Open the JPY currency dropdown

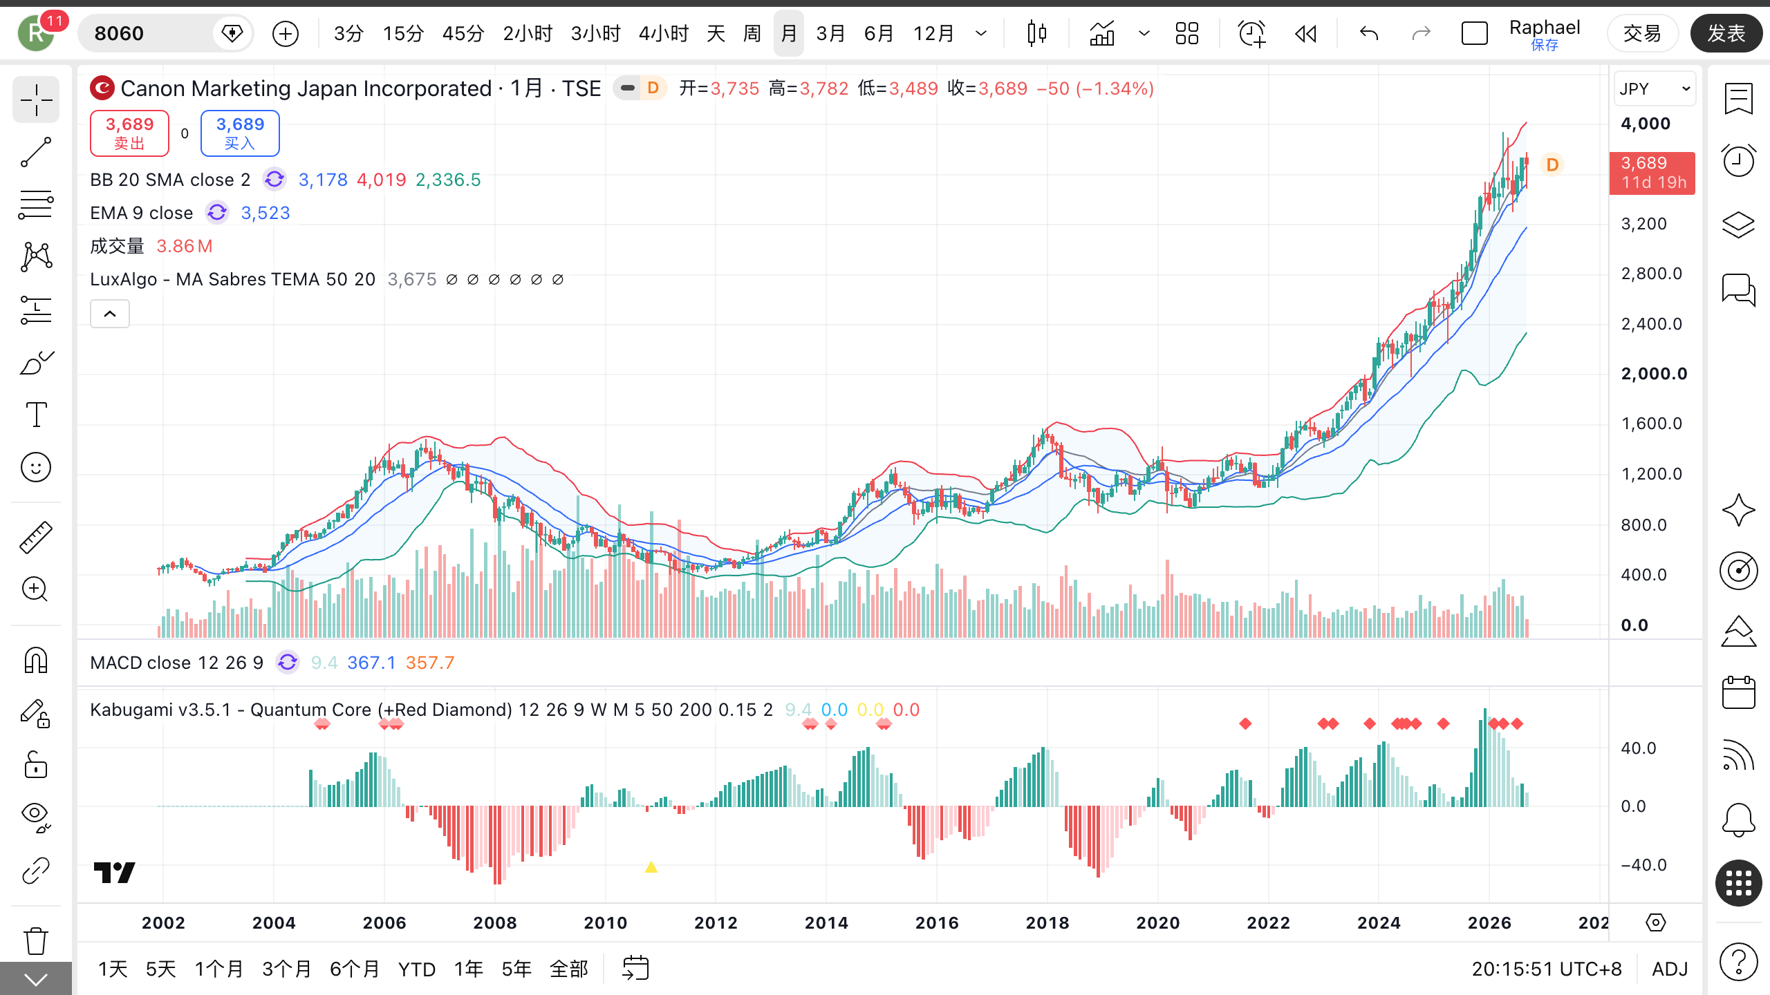pyautogui.click(x=1655, y=89)
